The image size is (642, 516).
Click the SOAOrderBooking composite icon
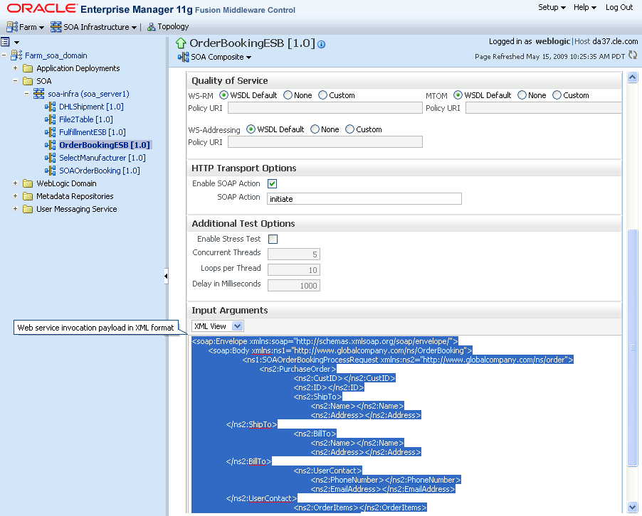coord(50,171)
